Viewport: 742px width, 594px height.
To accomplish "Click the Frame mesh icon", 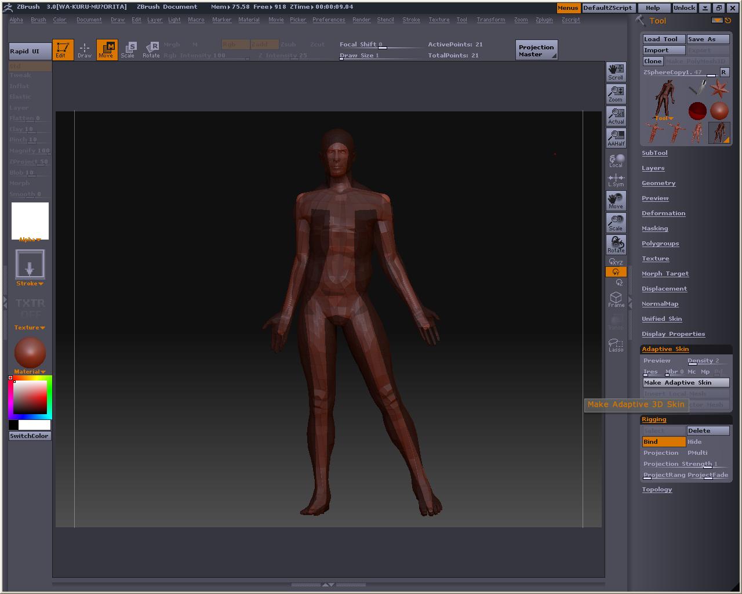I will coord(616,299).
